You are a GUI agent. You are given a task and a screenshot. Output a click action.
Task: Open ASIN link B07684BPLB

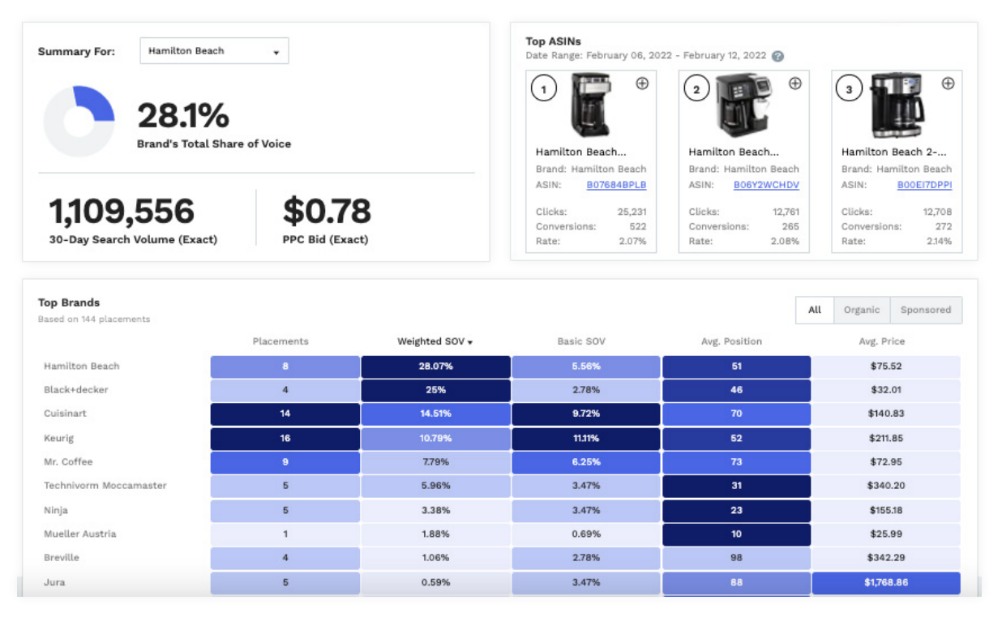[x=616, y=185]
